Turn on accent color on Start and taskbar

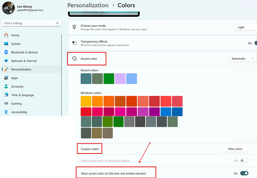click(x=244, y=161)
